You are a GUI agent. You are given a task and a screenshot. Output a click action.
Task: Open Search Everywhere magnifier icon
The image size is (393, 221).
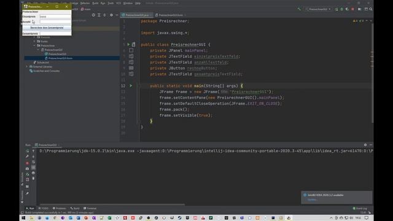[x=371, y=9]
